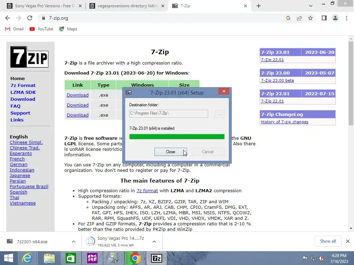Go to the Download sidebar page
Viewport: 354px width, 265px height.
(23, 99)
